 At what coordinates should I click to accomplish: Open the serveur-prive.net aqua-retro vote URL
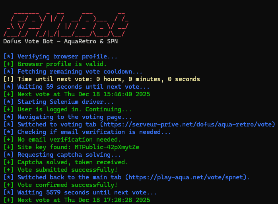187,124
